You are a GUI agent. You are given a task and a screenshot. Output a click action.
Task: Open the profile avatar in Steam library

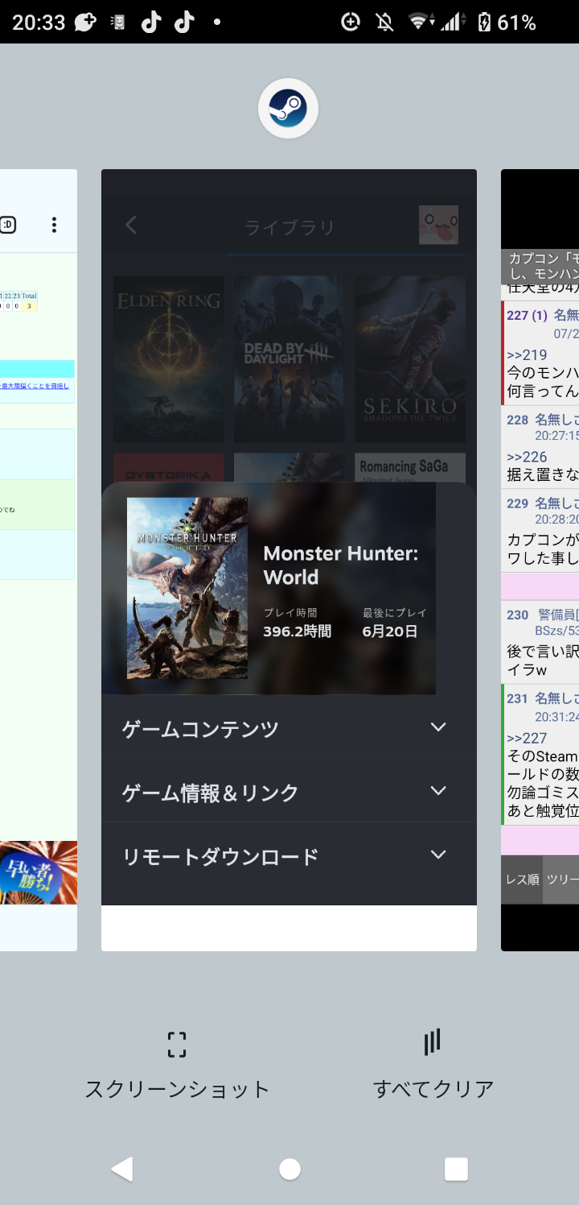click(438, 226)
